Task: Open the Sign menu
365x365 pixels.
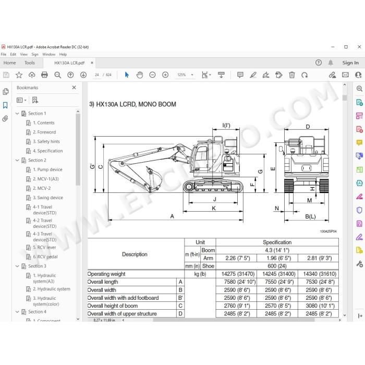Action: (35, 54)
